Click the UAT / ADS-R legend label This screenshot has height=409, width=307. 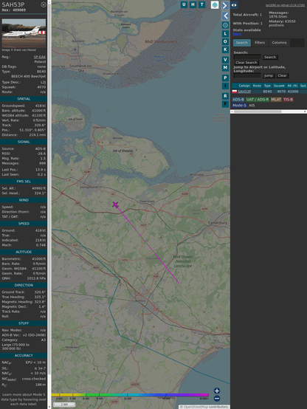point(258,100)
